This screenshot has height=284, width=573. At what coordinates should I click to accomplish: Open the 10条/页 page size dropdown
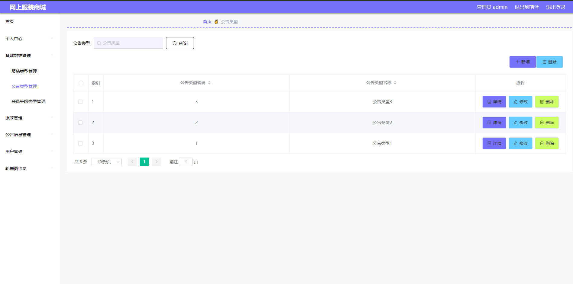point(107,162)
